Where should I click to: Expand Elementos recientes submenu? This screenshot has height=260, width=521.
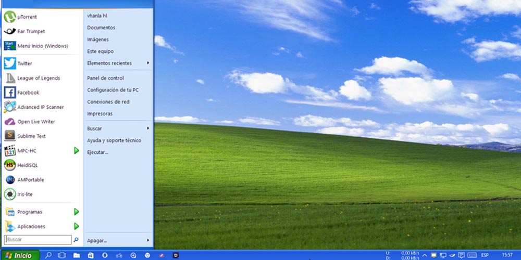click(x=148, y=63)
